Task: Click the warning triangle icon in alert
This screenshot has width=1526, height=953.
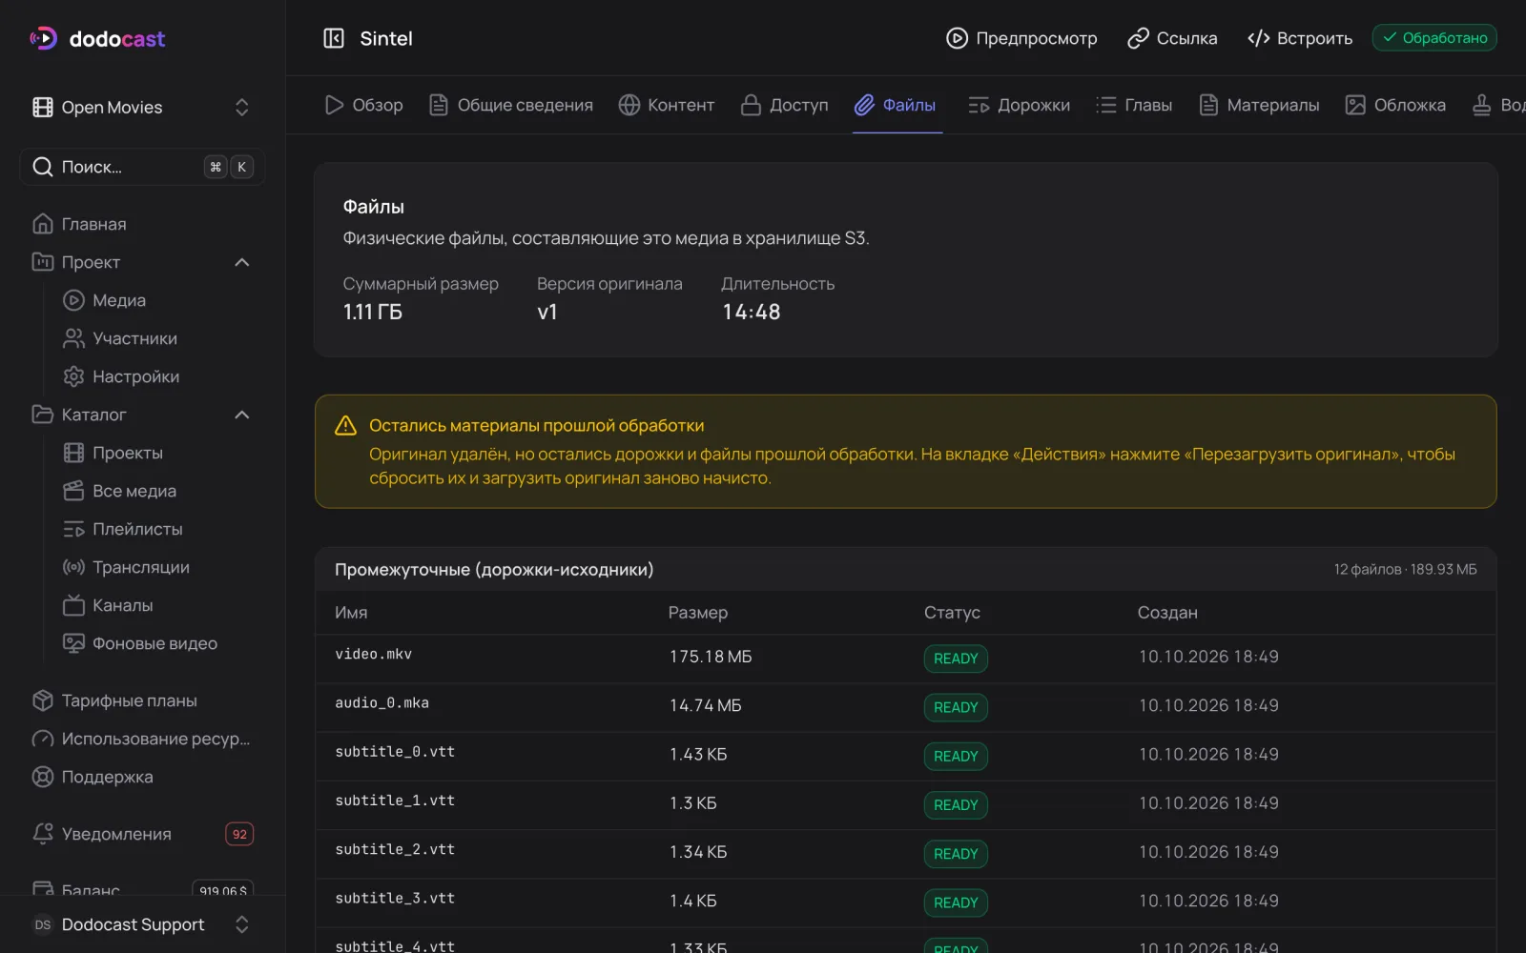Action: pos(345,426)
